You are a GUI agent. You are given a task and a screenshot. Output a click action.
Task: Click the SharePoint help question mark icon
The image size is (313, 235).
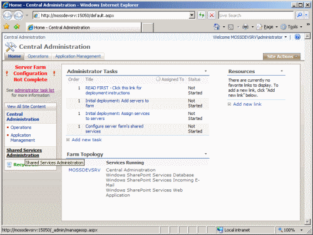point(297,37)
